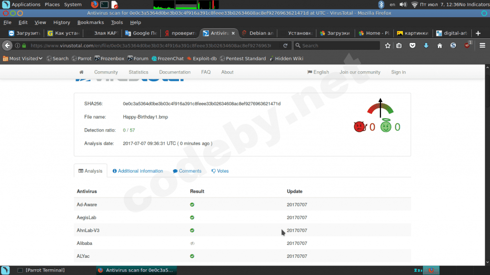Open the History menu
Image resolution: width=490 pixels, height=275 pixels.
[x=62, y=22]
